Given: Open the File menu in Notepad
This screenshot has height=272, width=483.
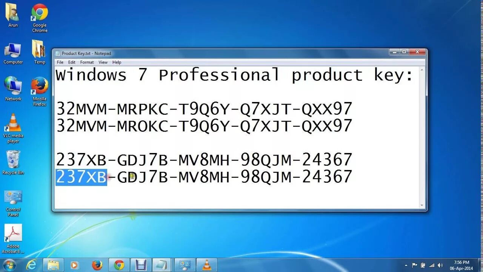Looking at the screenshot, I should coord(60,62).
